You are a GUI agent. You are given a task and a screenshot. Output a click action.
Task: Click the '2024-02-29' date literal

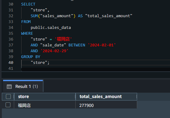(54, 51)
